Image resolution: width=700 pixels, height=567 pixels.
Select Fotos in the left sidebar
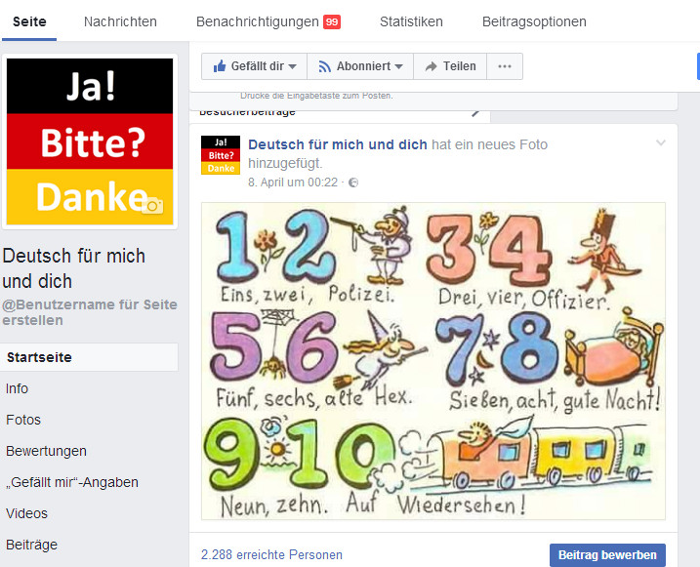tap(23, 420)
